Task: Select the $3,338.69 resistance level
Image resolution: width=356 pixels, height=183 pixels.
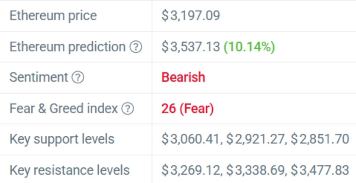Action: tap(256, 171)
